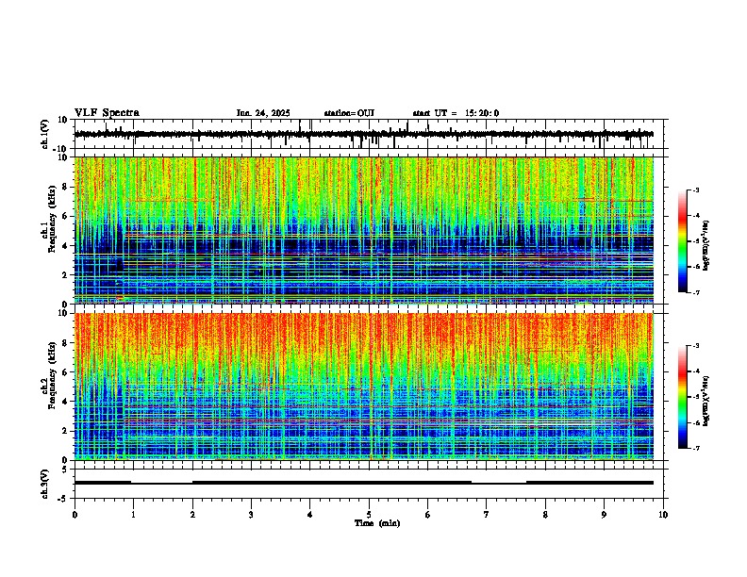Click the "6" kHz tick on ch.1 spectrogram axis
747x577 pixels.
pos(65,216)
